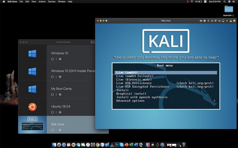Launch Excel from the Dock

131,145
